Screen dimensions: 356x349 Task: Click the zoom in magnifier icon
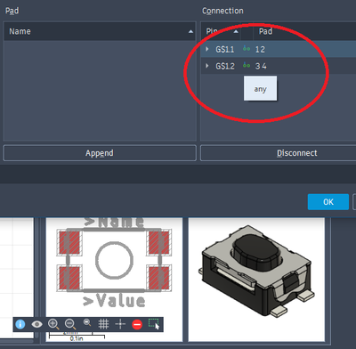(x=53, y=324)
